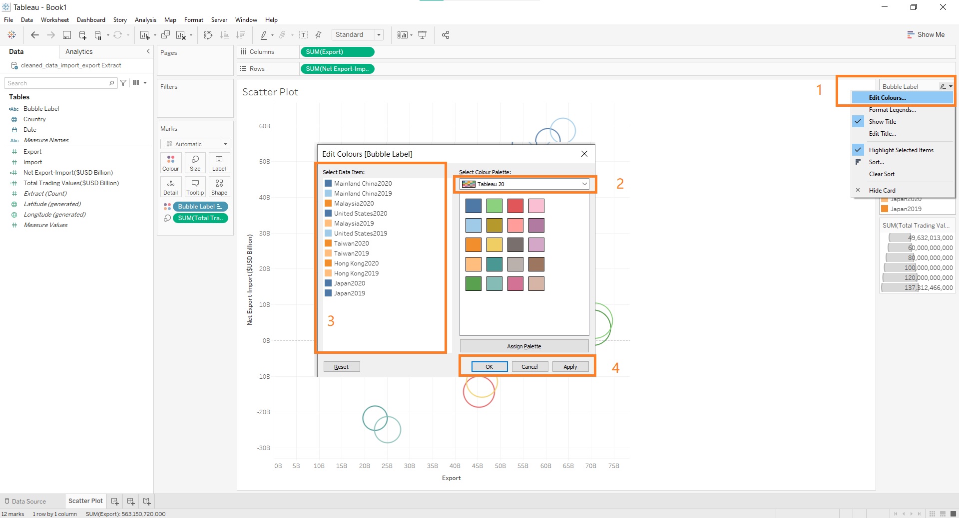Image resolution: width=959 pixels, height=518 pixels.
Task: Click the Show/Hide Cards icon
Action: (x=402, y=35)
